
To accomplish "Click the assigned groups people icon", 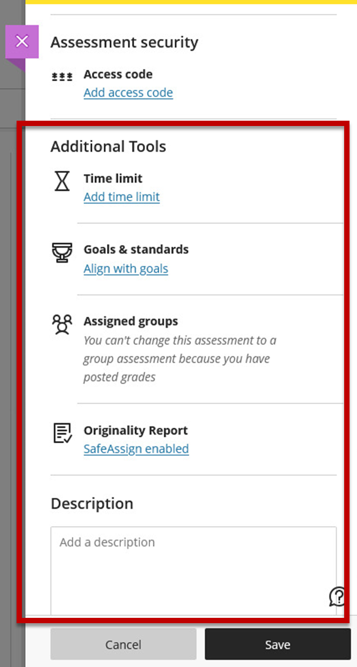I will click(x=62, y=324).
